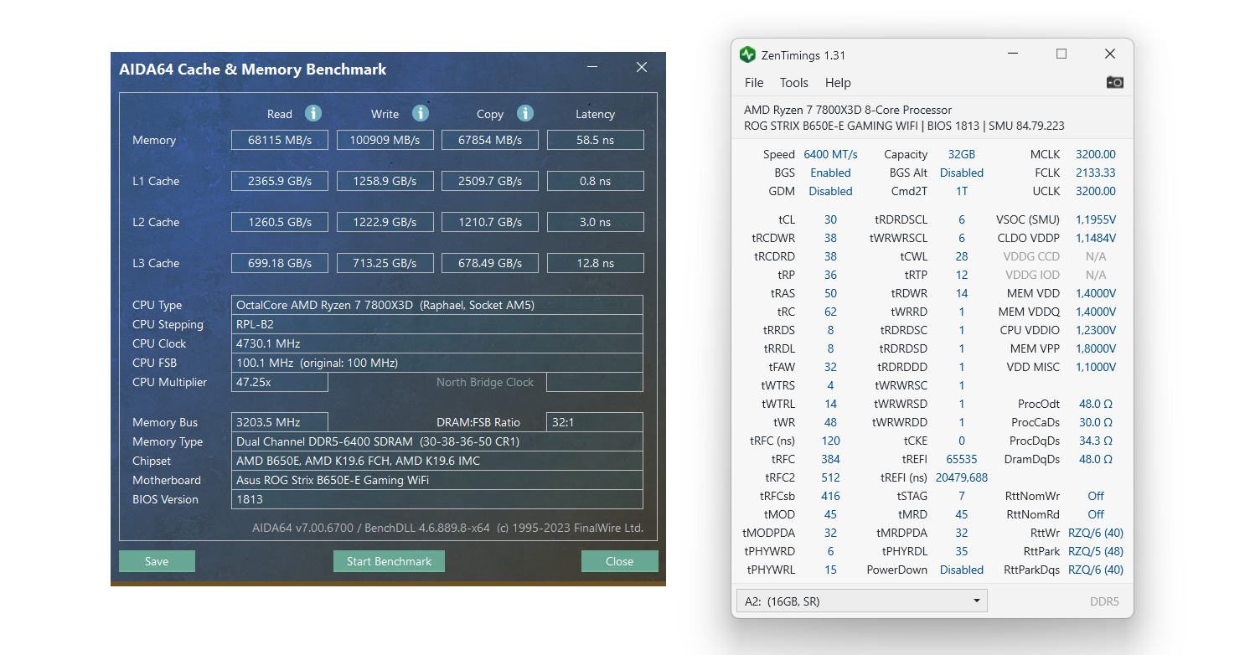Click the MEM VPP value 1,8000V

1096,348
